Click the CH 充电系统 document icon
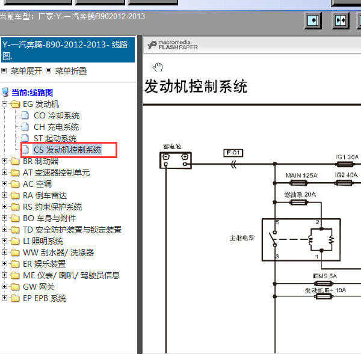The height and width of the screenshot is (354, 361). [25, 127]
